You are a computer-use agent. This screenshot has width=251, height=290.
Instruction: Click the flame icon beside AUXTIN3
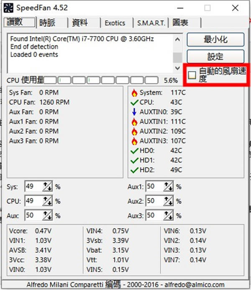pos(134,141)
